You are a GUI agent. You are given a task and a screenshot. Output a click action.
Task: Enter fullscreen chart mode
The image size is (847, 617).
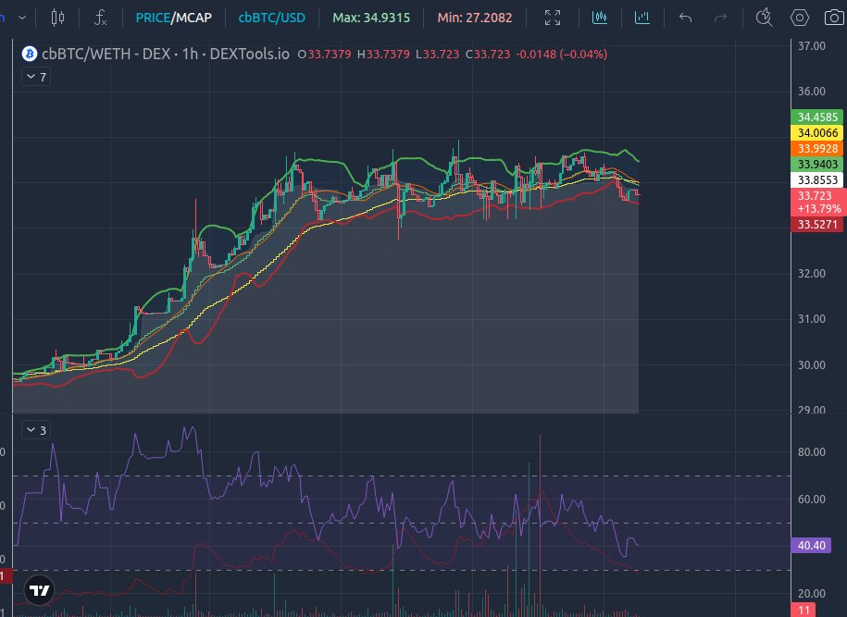pos(552,18)
